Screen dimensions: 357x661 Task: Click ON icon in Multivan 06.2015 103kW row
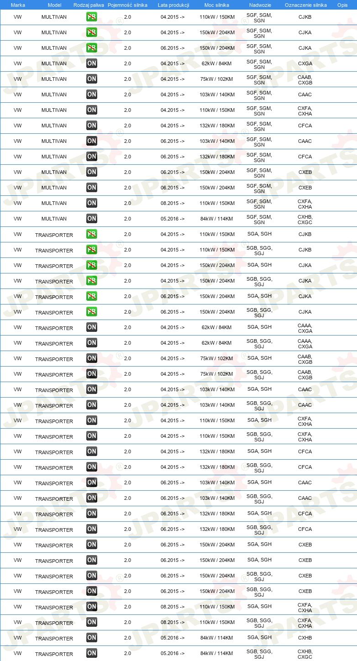coord(91,142)
